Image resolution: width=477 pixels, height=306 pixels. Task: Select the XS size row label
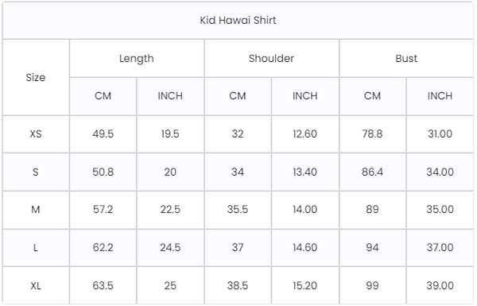tap(36, 134)
